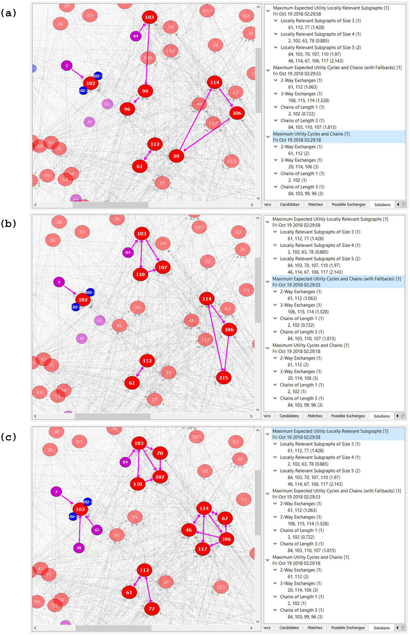This screenshot has height=635, width=410.
Task: Select node 103 in panel (a) graph
Action: click(x=149, y=17)
